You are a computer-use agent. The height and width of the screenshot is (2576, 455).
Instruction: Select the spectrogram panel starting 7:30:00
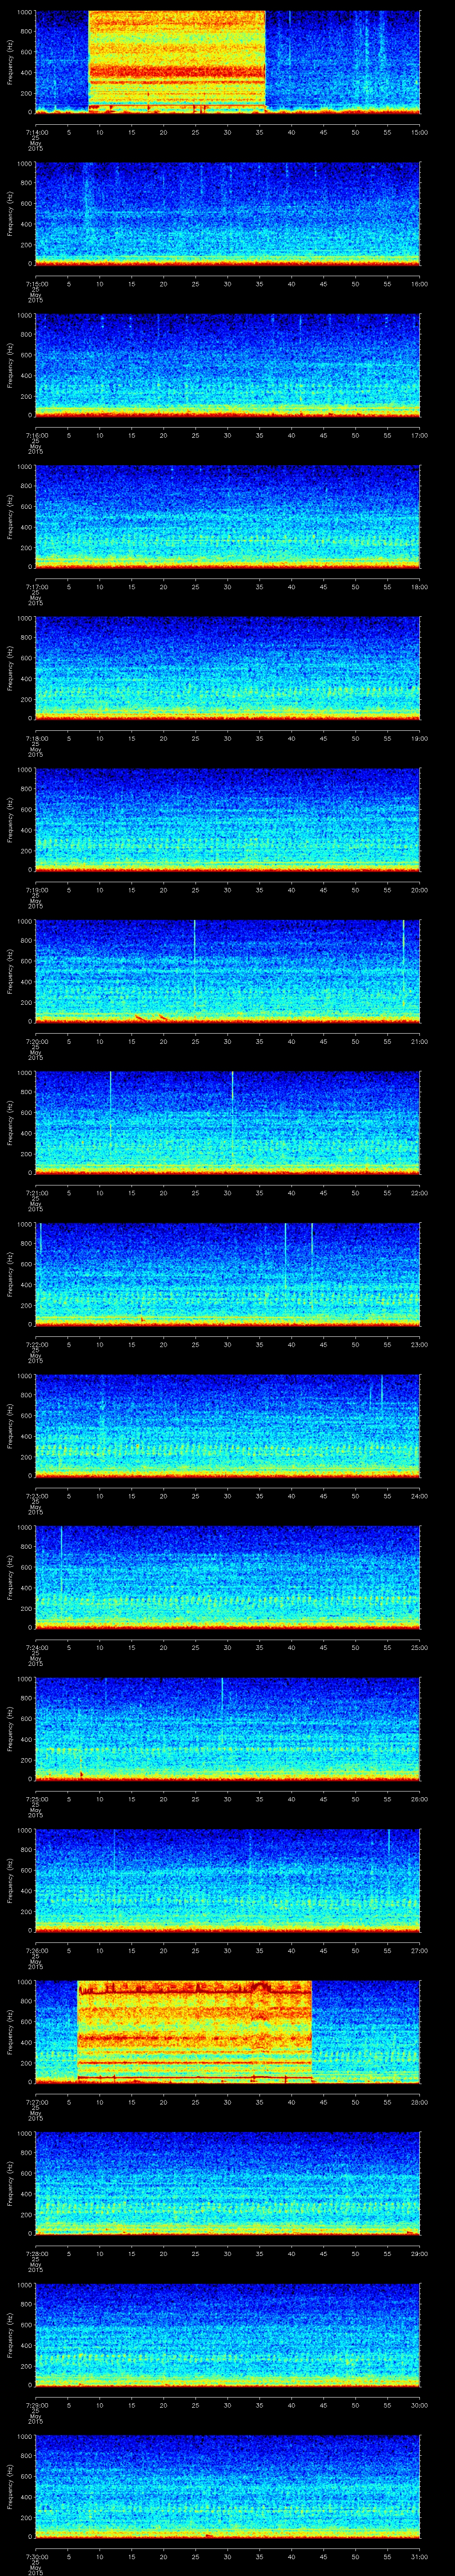tap(227, 2486)
